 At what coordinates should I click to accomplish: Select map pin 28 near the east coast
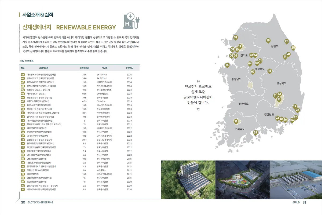(288, 54)
